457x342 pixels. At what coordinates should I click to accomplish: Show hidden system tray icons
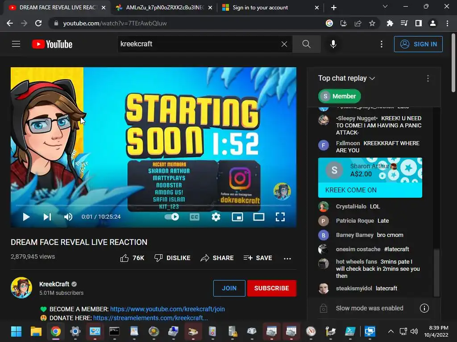(x=391, y=331)
